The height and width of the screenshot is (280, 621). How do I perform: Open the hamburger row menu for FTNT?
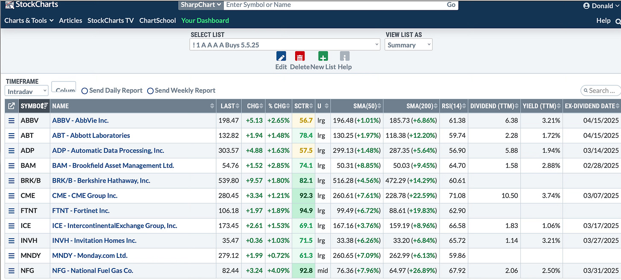pos(12,210)
